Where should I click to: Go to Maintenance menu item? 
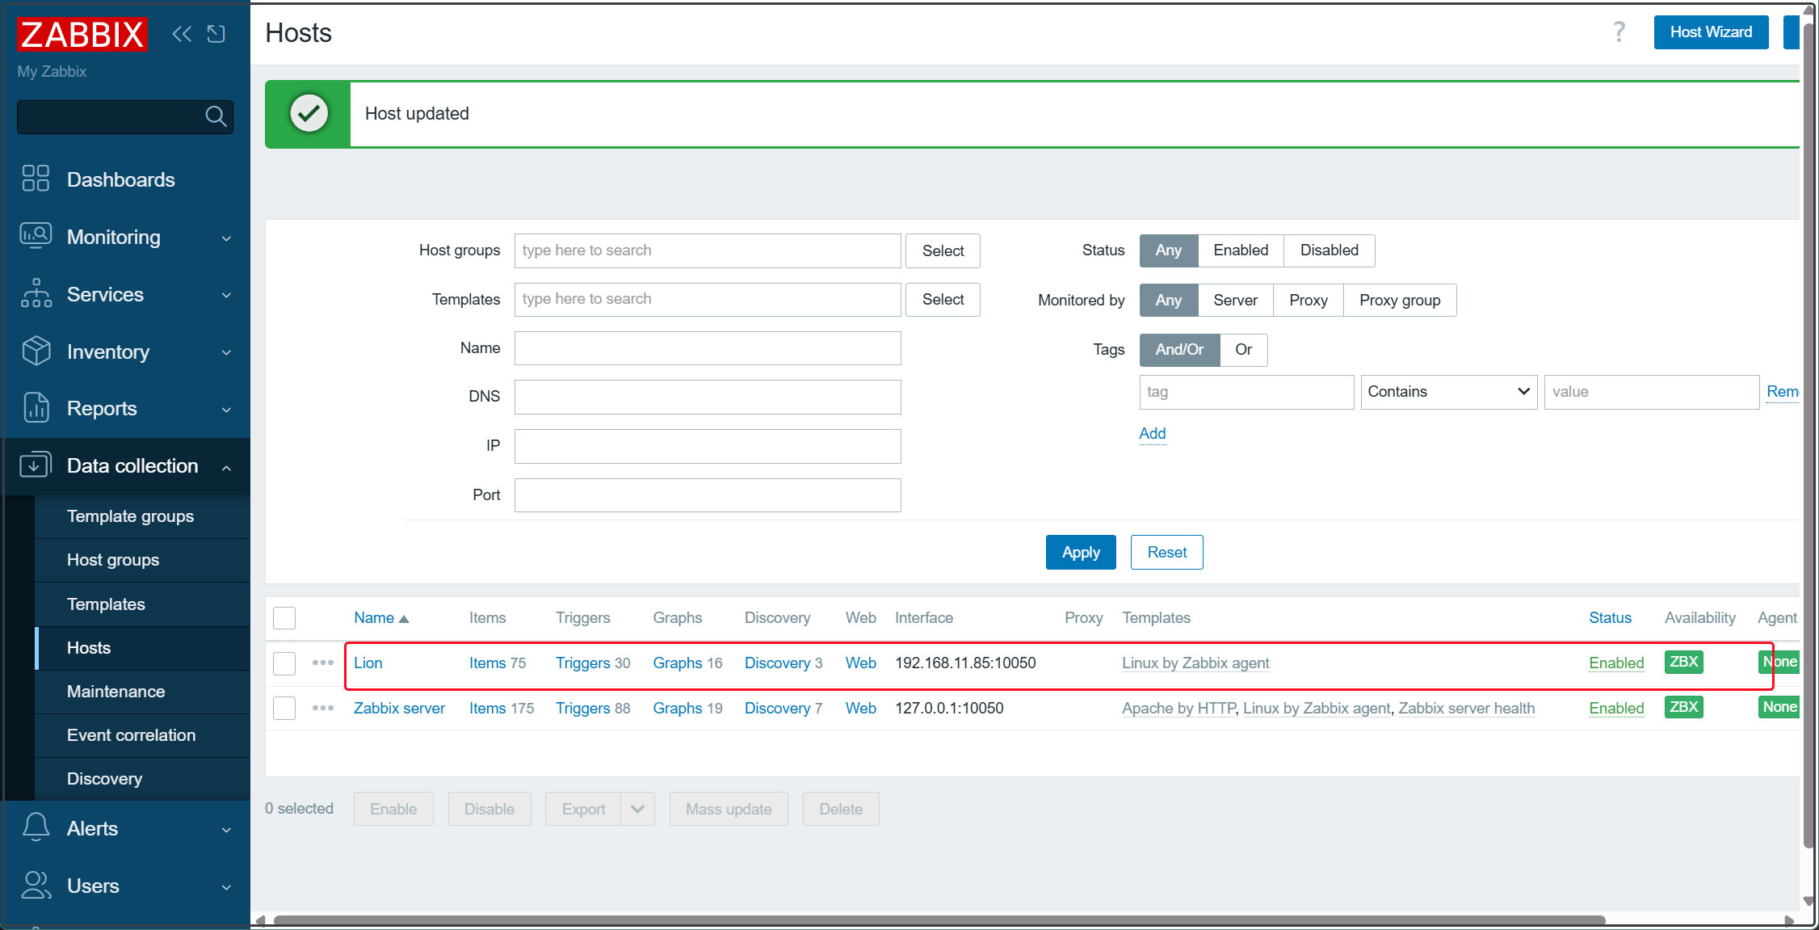[x=116, y=691]
